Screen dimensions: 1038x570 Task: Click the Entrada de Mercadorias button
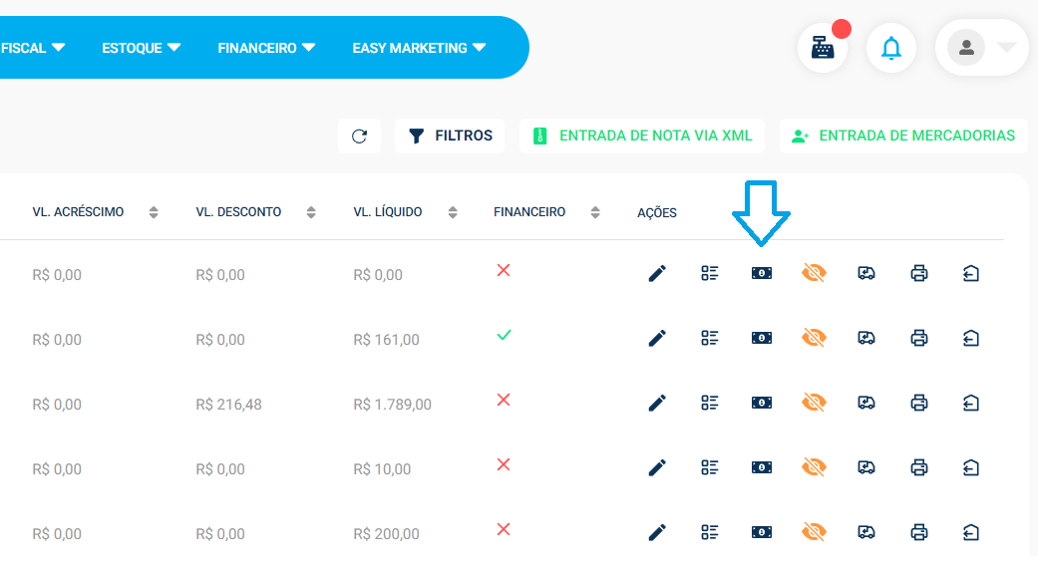[903, 137]
